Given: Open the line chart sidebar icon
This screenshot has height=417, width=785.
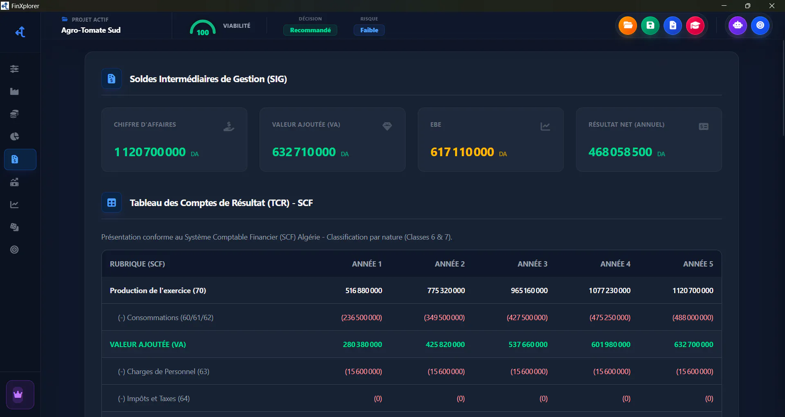Looking at the screenshot, I should click(14, 204).
